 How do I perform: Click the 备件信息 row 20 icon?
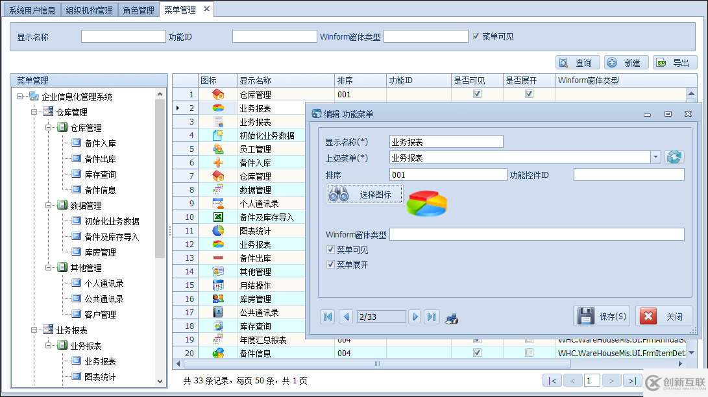[x=218, y=353]
